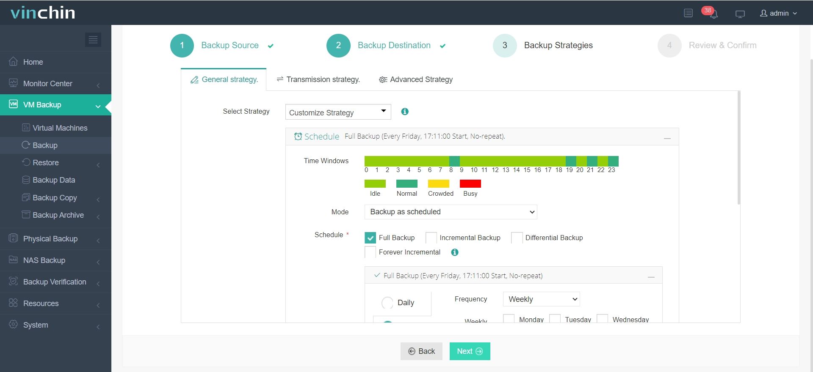This screenshot has height=372, width=813.
Task: Click the Virtual Machines icon
Action: click(26, 128)
